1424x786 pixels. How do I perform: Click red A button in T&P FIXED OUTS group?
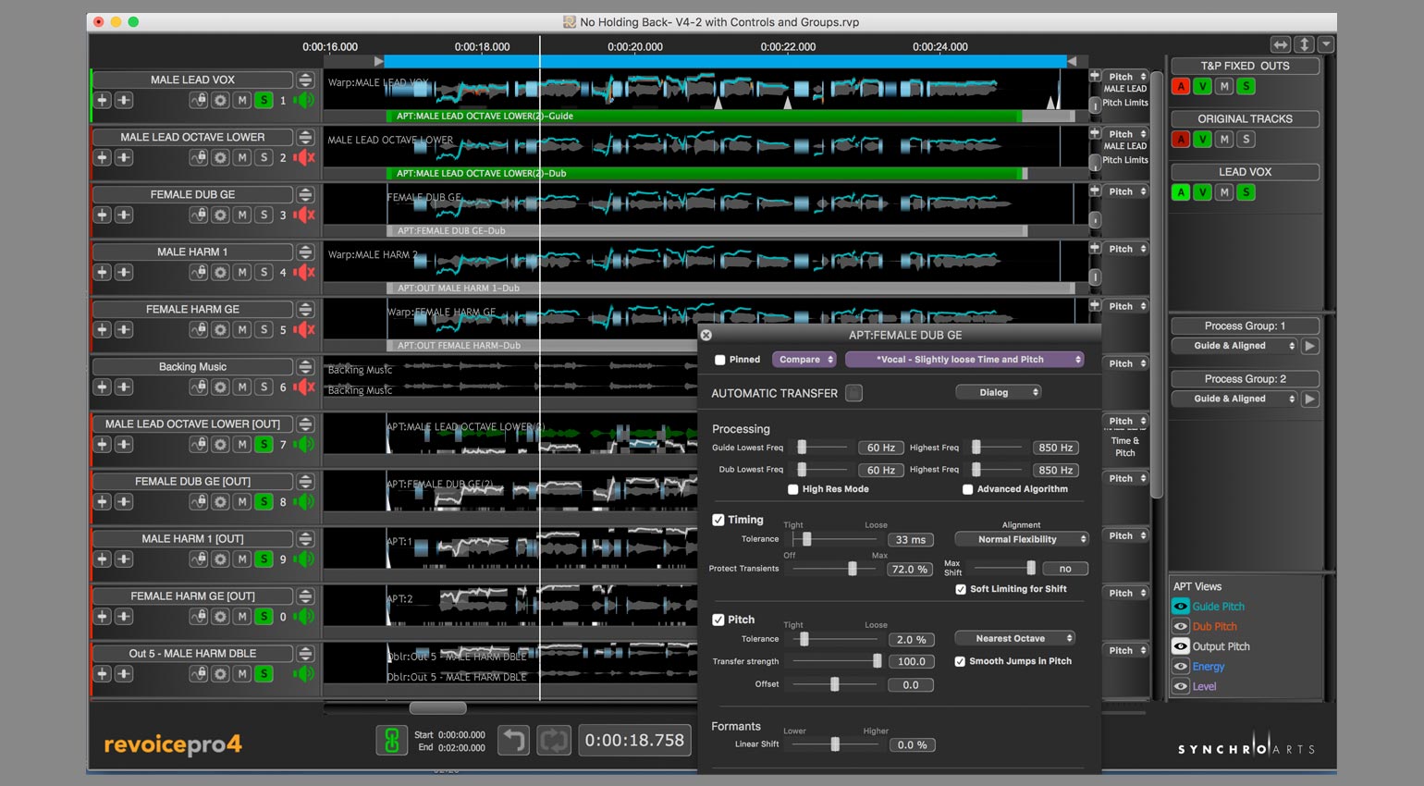pyautogui.click(x=1181, y=86)
